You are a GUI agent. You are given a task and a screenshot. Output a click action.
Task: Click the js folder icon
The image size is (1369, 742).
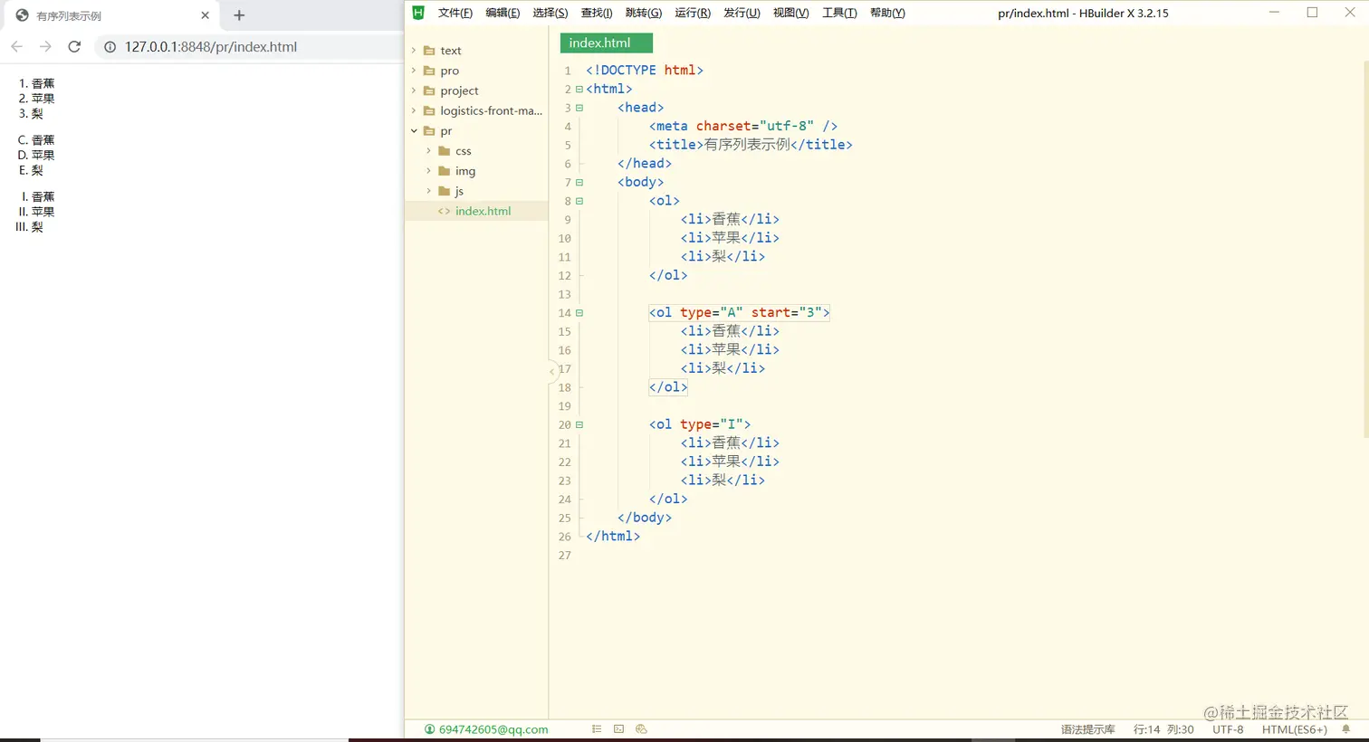pyautogui.click(x=444, y=191)
